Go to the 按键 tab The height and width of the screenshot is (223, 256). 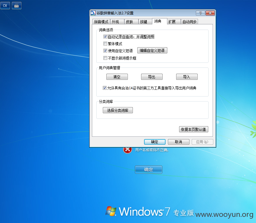coord(146,22)
